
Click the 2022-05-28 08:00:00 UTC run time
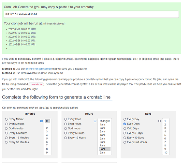(x=22, y=44)
